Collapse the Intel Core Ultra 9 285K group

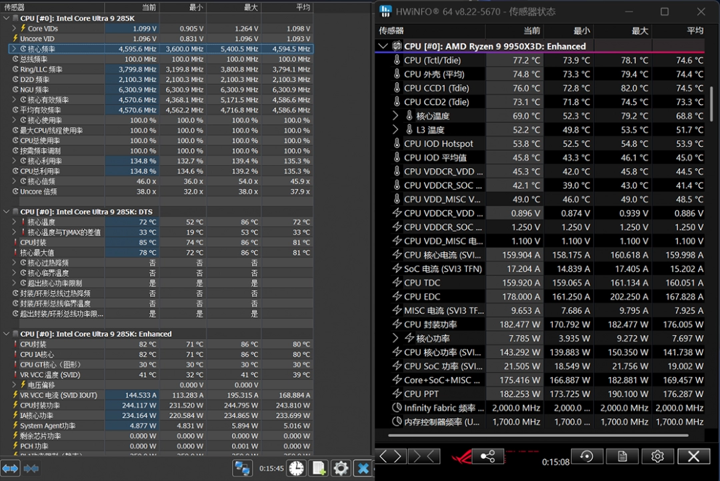7,19
